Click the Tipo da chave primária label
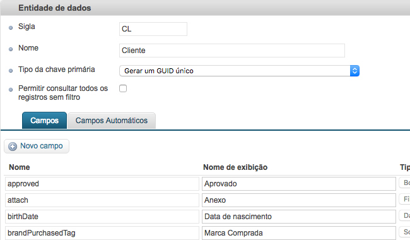This screenshot has width=410, height=240. (57, 69)
